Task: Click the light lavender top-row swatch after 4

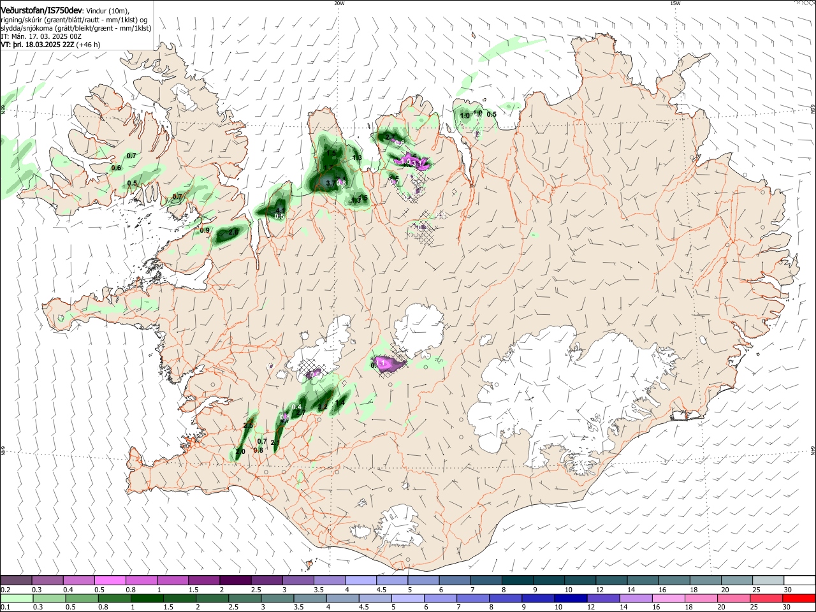Action: point(361,580)
